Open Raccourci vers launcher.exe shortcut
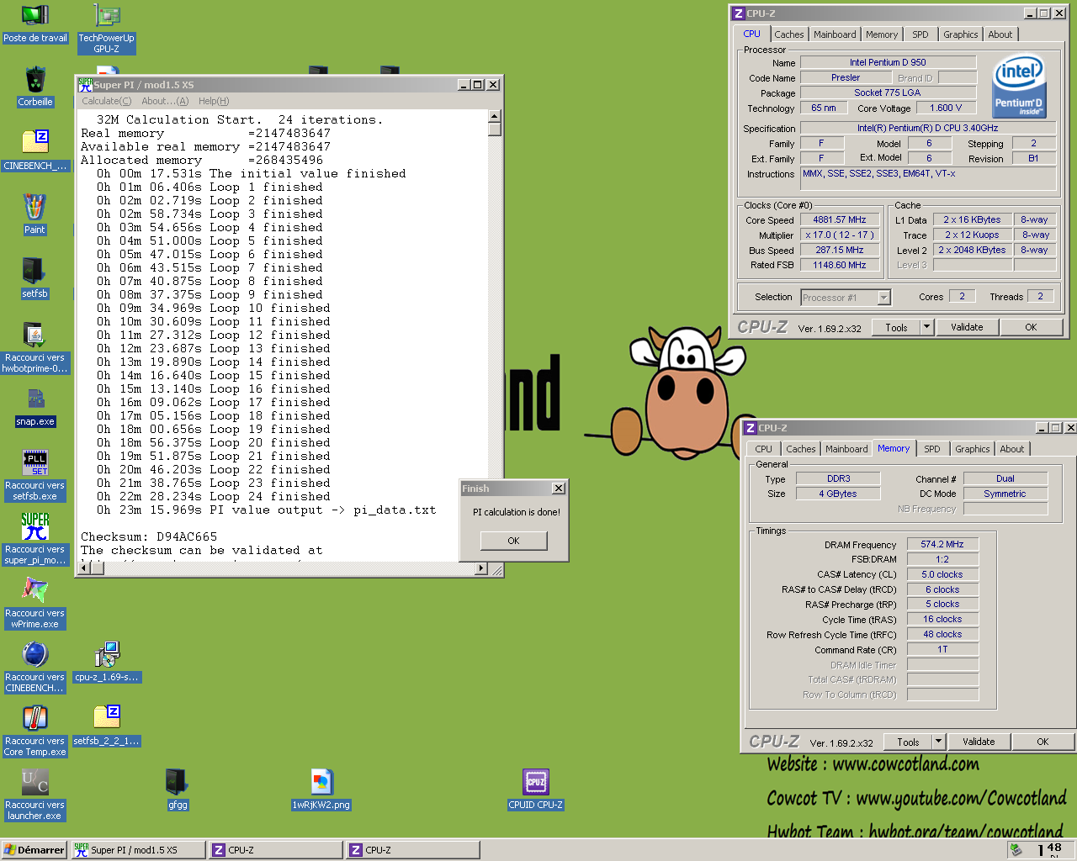This screenshot has width=1077, height=861. pos(34,795)
